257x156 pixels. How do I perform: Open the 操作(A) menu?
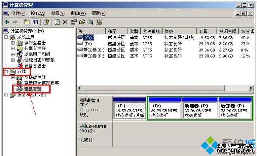[x=38, y=13]
